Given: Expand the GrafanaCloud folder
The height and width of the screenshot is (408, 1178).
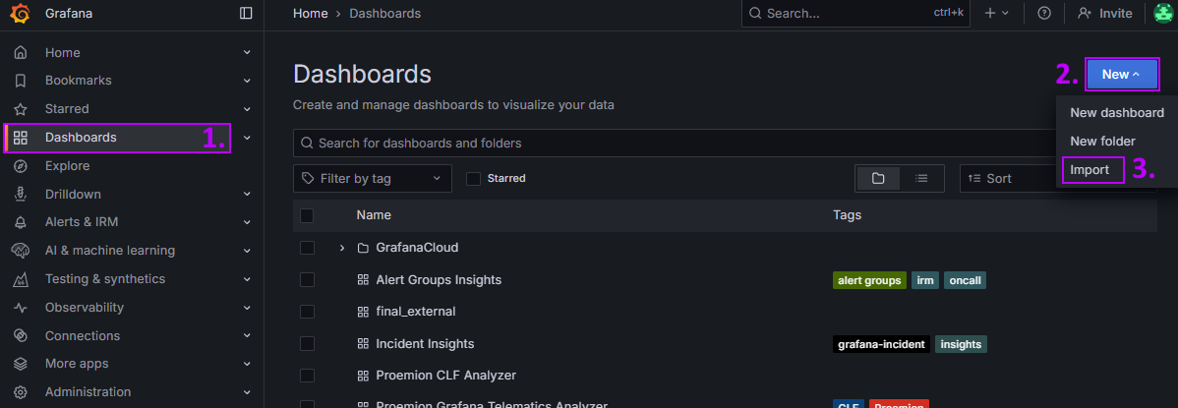Looking at the screenshot, I should 342,248.
